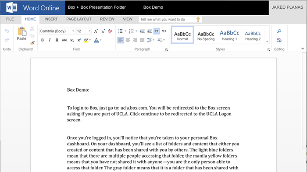
Task: Toggle Underline formatting
Action: point(57,40)
